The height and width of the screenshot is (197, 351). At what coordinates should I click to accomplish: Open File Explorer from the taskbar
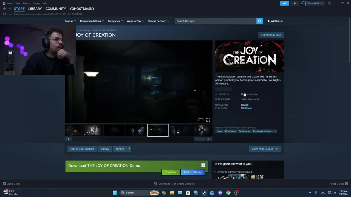tap(172, 193)
